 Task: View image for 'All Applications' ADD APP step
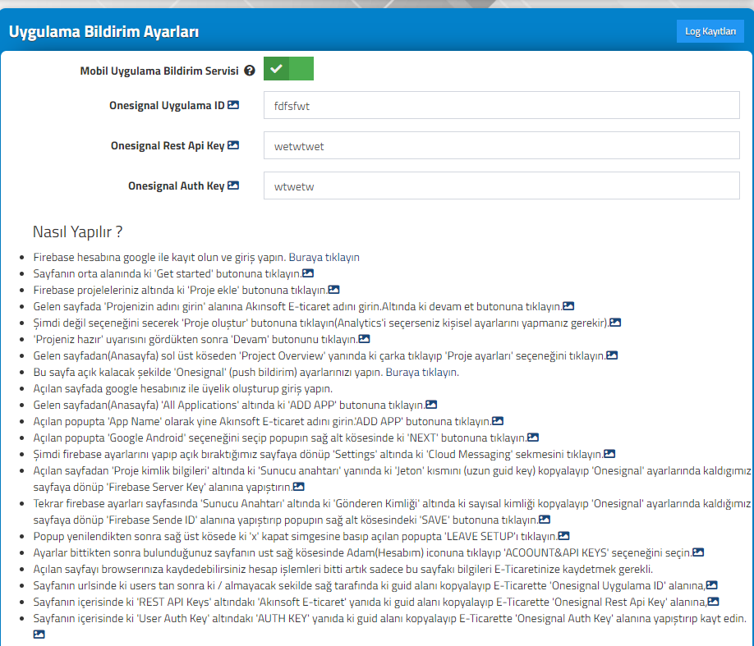click(431, 405)
